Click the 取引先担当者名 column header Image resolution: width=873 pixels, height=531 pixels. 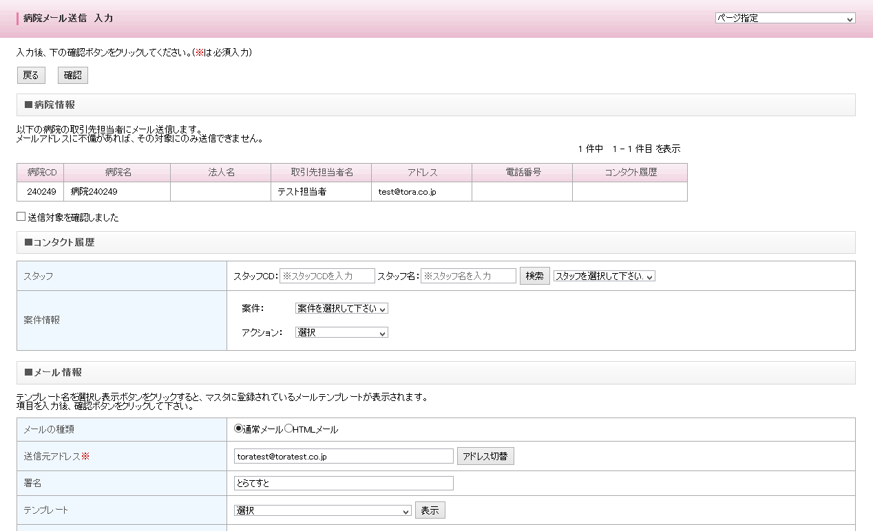tap(322, 173)
